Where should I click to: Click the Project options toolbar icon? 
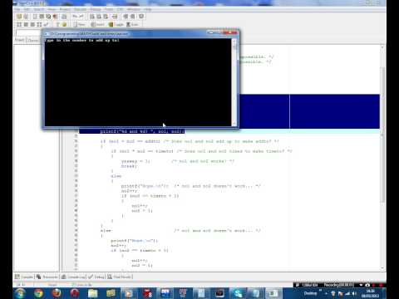[x=141, y=17]
